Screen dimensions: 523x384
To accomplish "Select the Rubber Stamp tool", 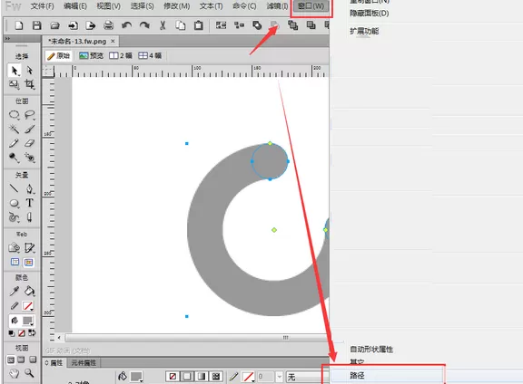I will point(14,158).
